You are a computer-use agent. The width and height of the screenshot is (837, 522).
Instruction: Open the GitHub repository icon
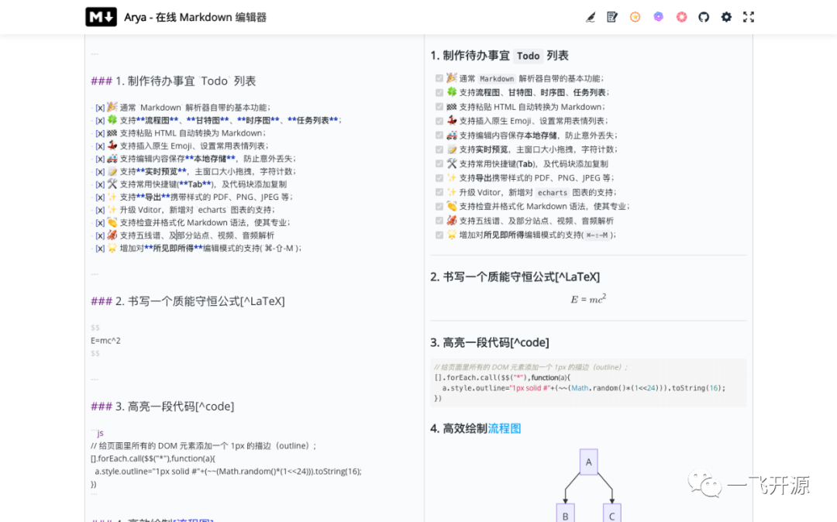704,17
